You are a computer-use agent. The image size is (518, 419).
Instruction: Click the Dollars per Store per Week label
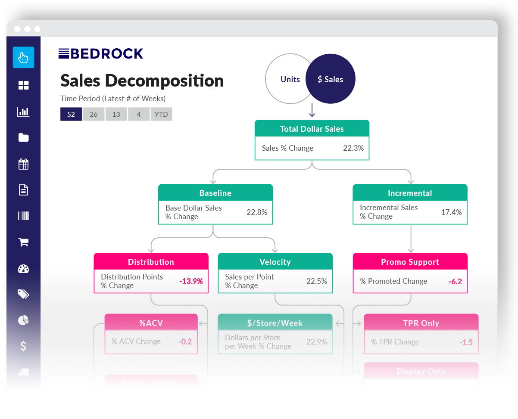[258, 342]
